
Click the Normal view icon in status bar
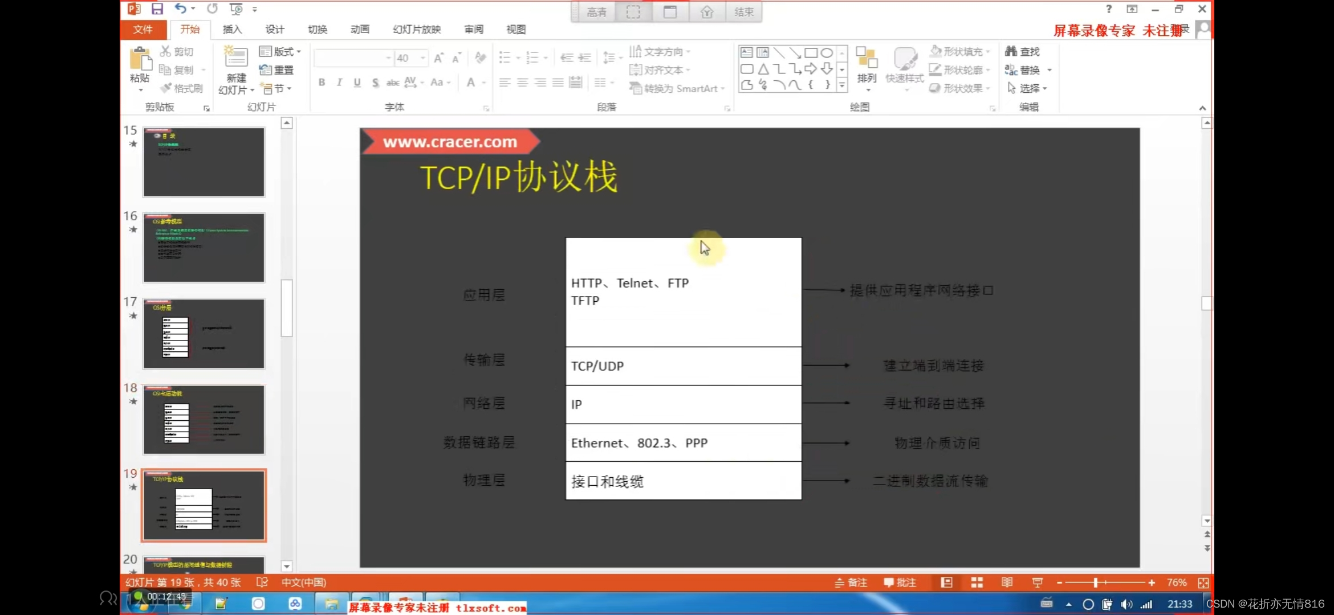coord(946,582)
